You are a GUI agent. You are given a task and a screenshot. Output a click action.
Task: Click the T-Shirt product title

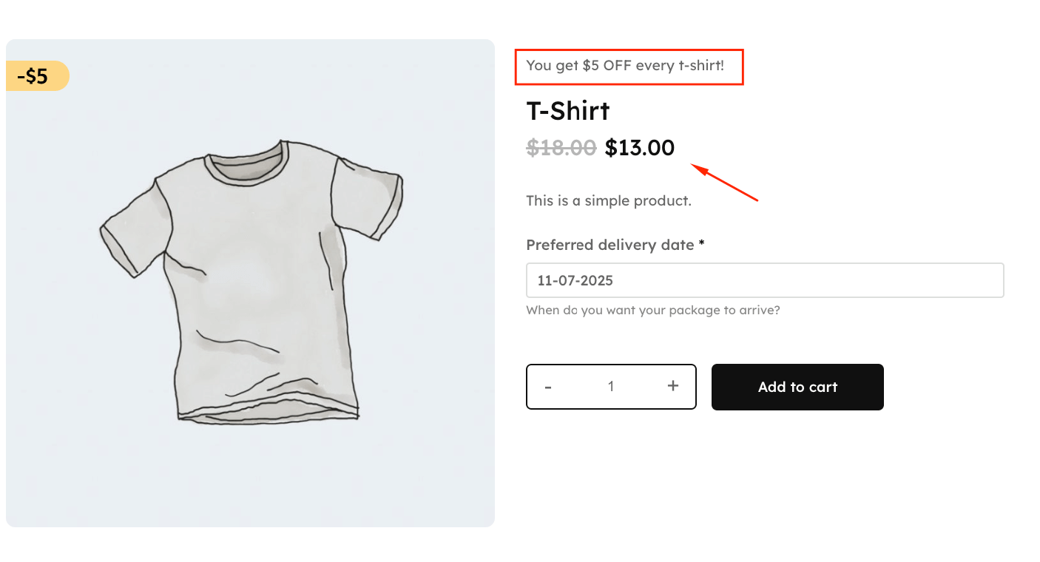tap(567, 110)
